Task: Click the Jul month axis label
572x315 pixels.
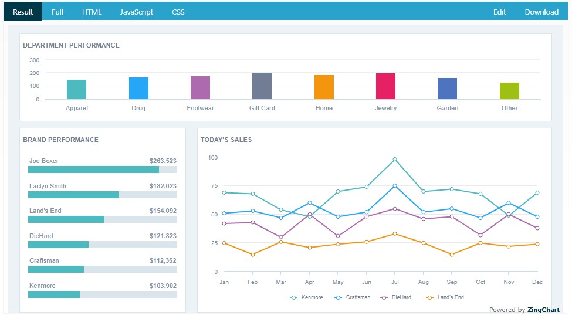Action: [395, 282]
